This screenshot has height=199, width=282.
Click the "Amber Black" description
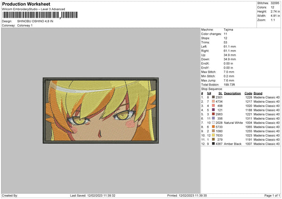[233, 144]
